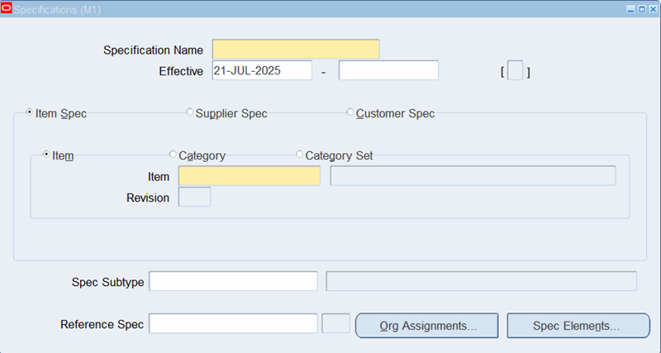Screen dimensions: 661x353
Task: Switch to Customer Spec option
Action: coord(350,112)
